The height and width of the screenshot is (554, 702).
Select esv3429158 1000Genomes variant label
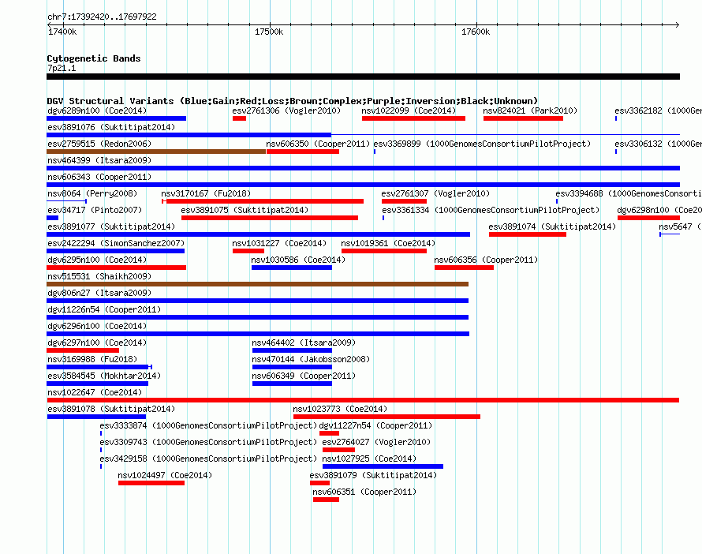pyautogui.click(x=208, y=459)
